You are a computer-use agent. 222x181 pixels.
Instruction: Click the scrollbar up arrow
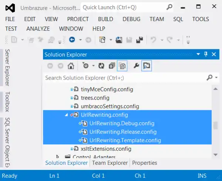[215, 89]
